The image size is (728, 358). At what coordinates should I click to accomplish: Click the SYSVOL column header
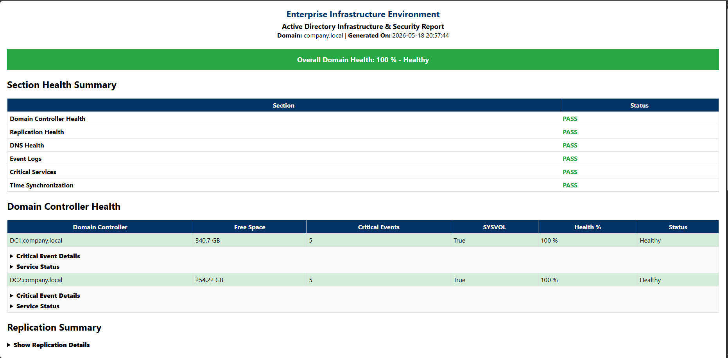495,227
